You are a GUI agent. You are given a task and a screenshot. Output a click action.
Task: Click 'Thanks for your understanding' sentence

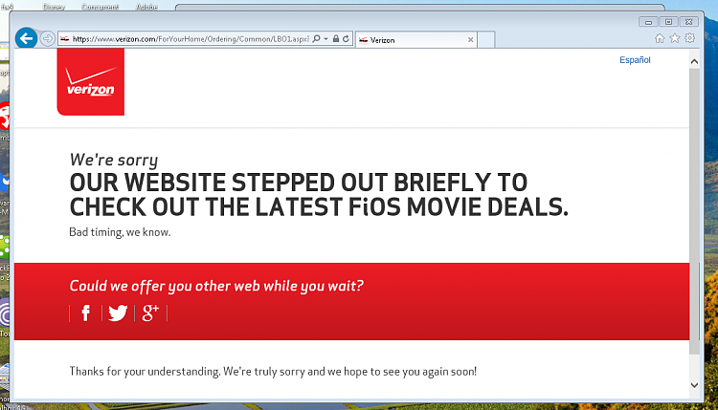[x=273, y=371]
